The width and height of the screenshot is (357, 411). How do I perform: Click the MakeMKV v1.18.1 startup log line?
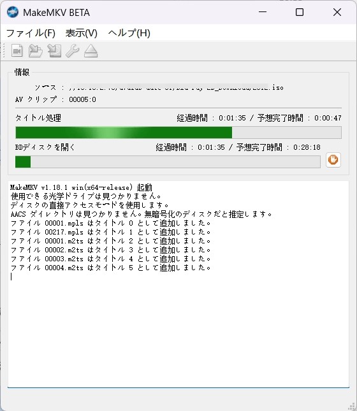point(81,187)
